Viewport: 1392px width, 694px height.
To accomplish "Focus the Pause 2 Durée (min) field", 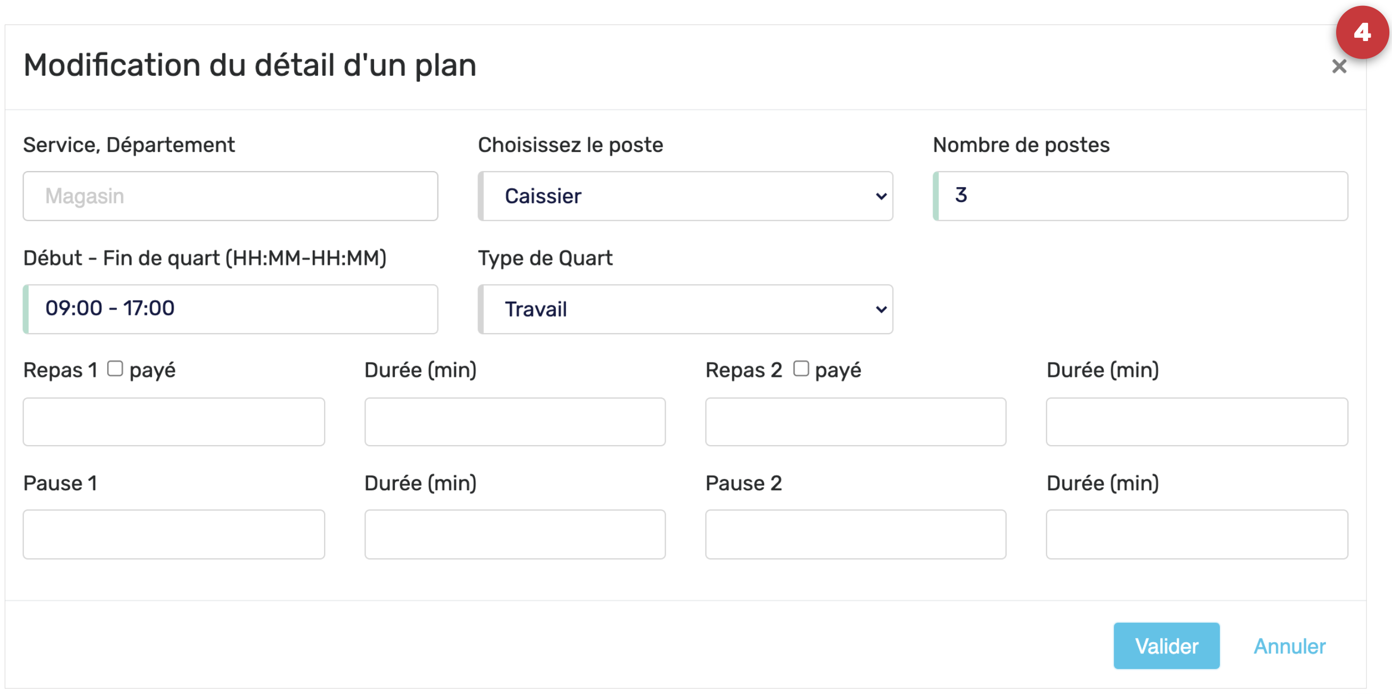I will 1196,534.
